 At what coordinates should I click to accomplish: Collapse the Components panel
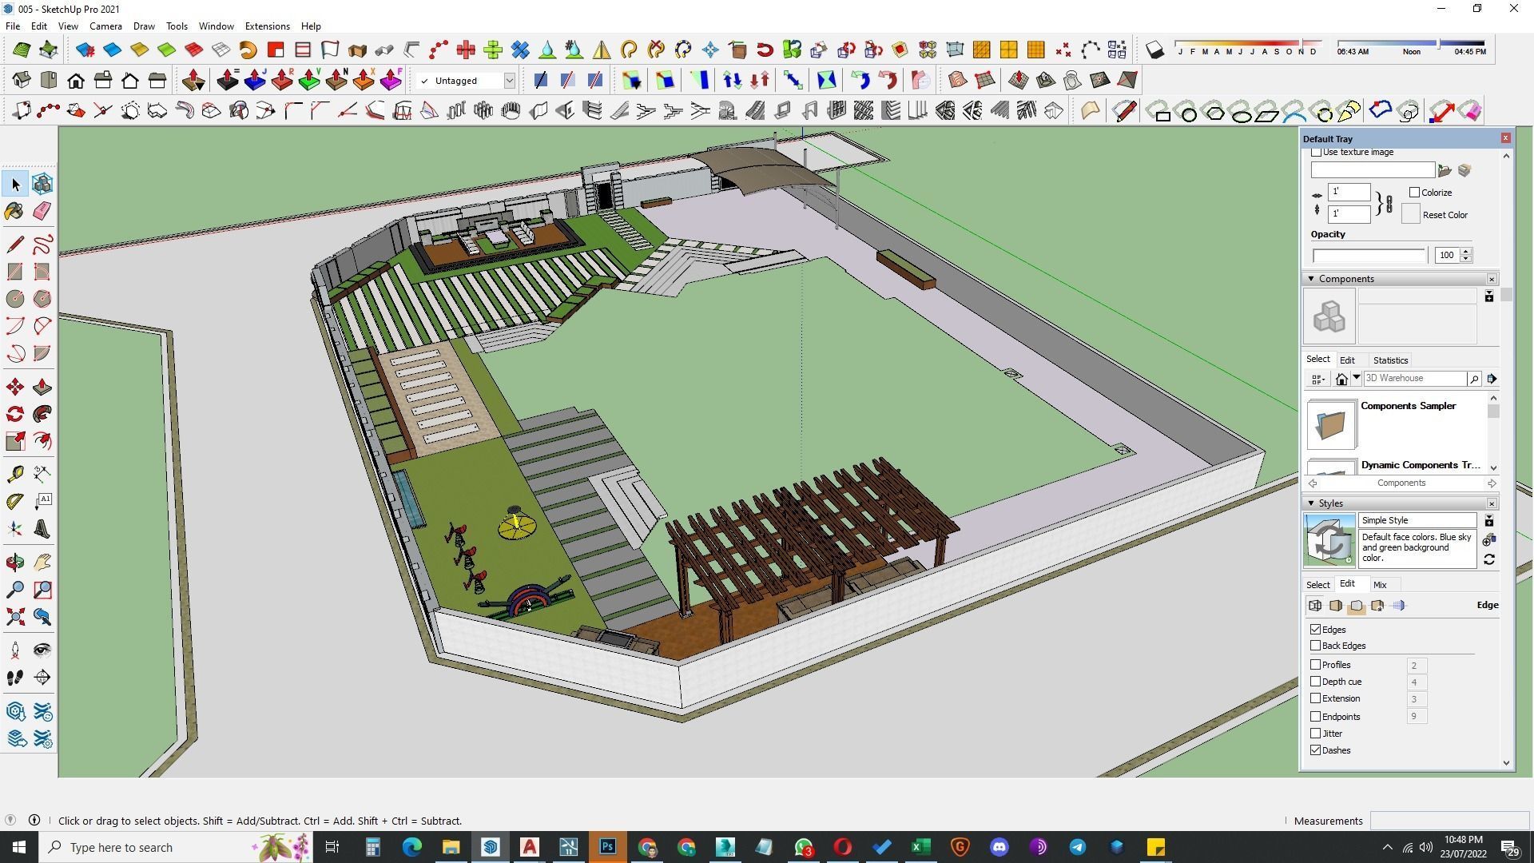coord(1311,279)
